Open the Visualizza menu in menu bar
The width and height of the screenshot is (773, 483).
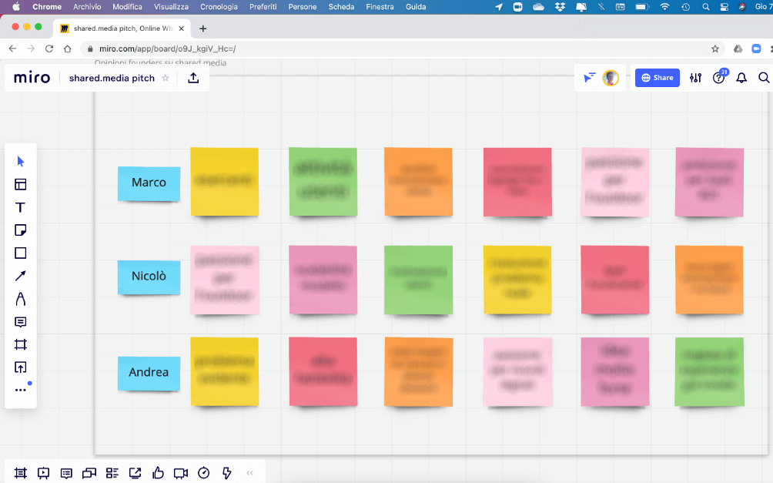tap(171, 6)
